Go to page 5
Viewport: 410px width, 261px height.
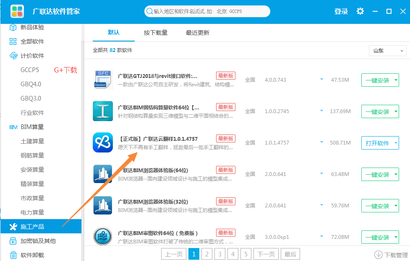pyautogui.click(x=246, y=254)
